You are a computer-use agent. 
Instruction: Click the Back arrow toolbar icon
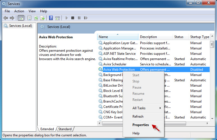(x=6, y=18)
